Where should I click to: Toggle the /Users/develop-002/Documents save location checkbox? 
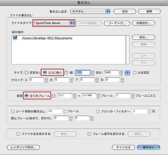(x=15, y=38)
